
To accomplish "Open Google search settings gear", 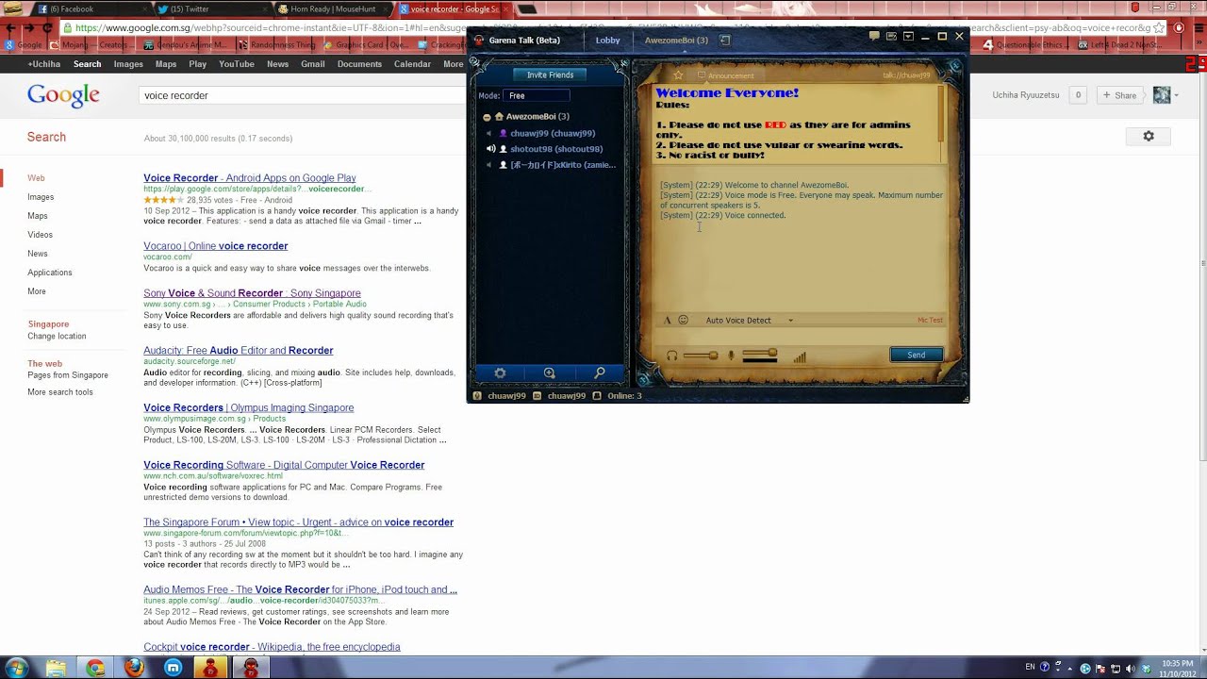I will (x=1149, y=136).
